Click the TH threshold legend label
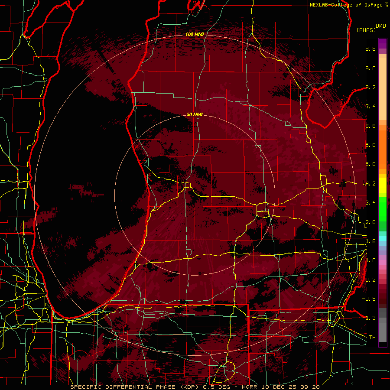390x390 pixels. pyautogui.click(x=372, y=337)
